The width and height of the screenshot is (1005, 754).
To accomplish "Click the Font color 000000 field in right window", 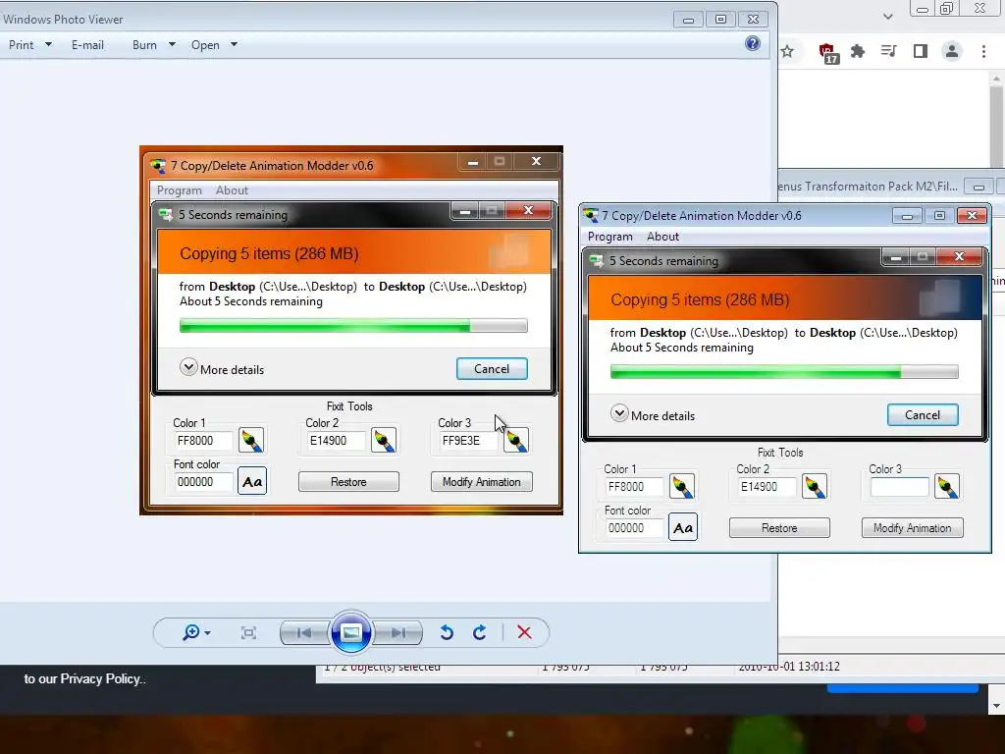I will pos(635,527).
